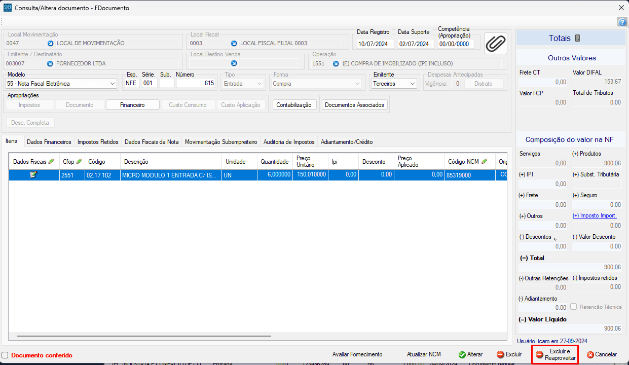The width and height of the screenshot is (629, 365).
Task: Switch to Dados Fiscais da Nota tab
Action: pyautogui.click(x=152, y=142)
